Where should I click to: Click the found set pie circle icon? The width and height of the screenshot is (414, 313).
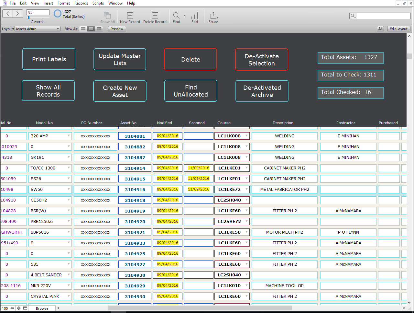click(x=58, y=14)
